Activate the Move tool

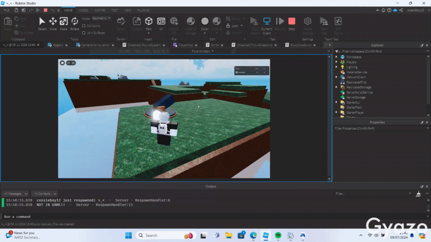pos(53,24)
